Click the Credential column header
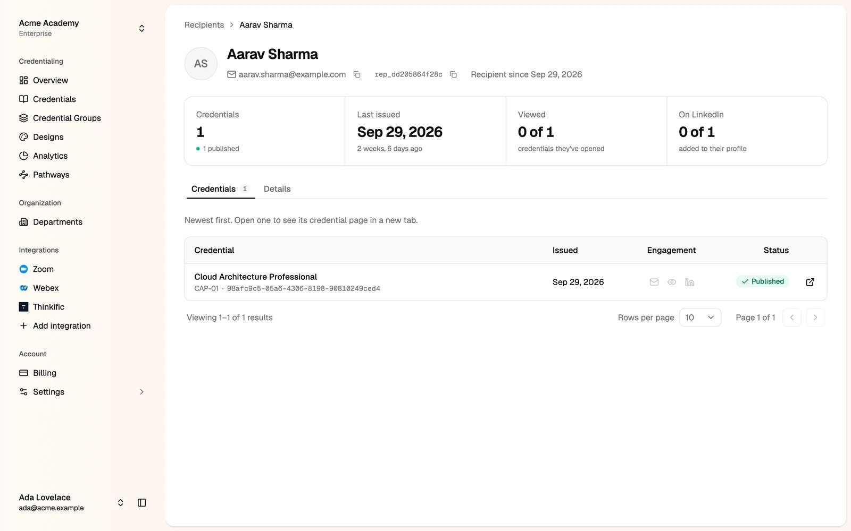The height and width of the screenshot is (531, 851). [214, 250]
